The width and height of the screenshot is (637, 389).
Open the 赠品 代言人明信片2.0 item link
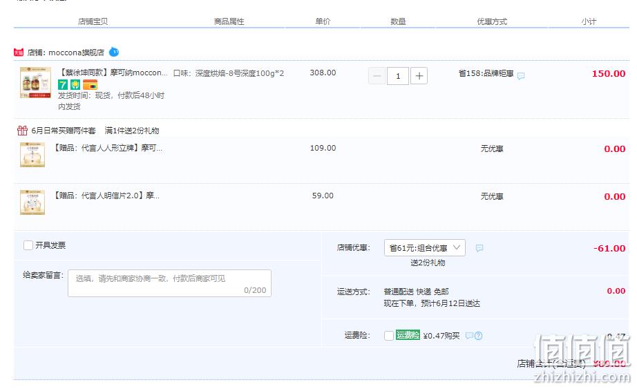click(x=106, y=196)
